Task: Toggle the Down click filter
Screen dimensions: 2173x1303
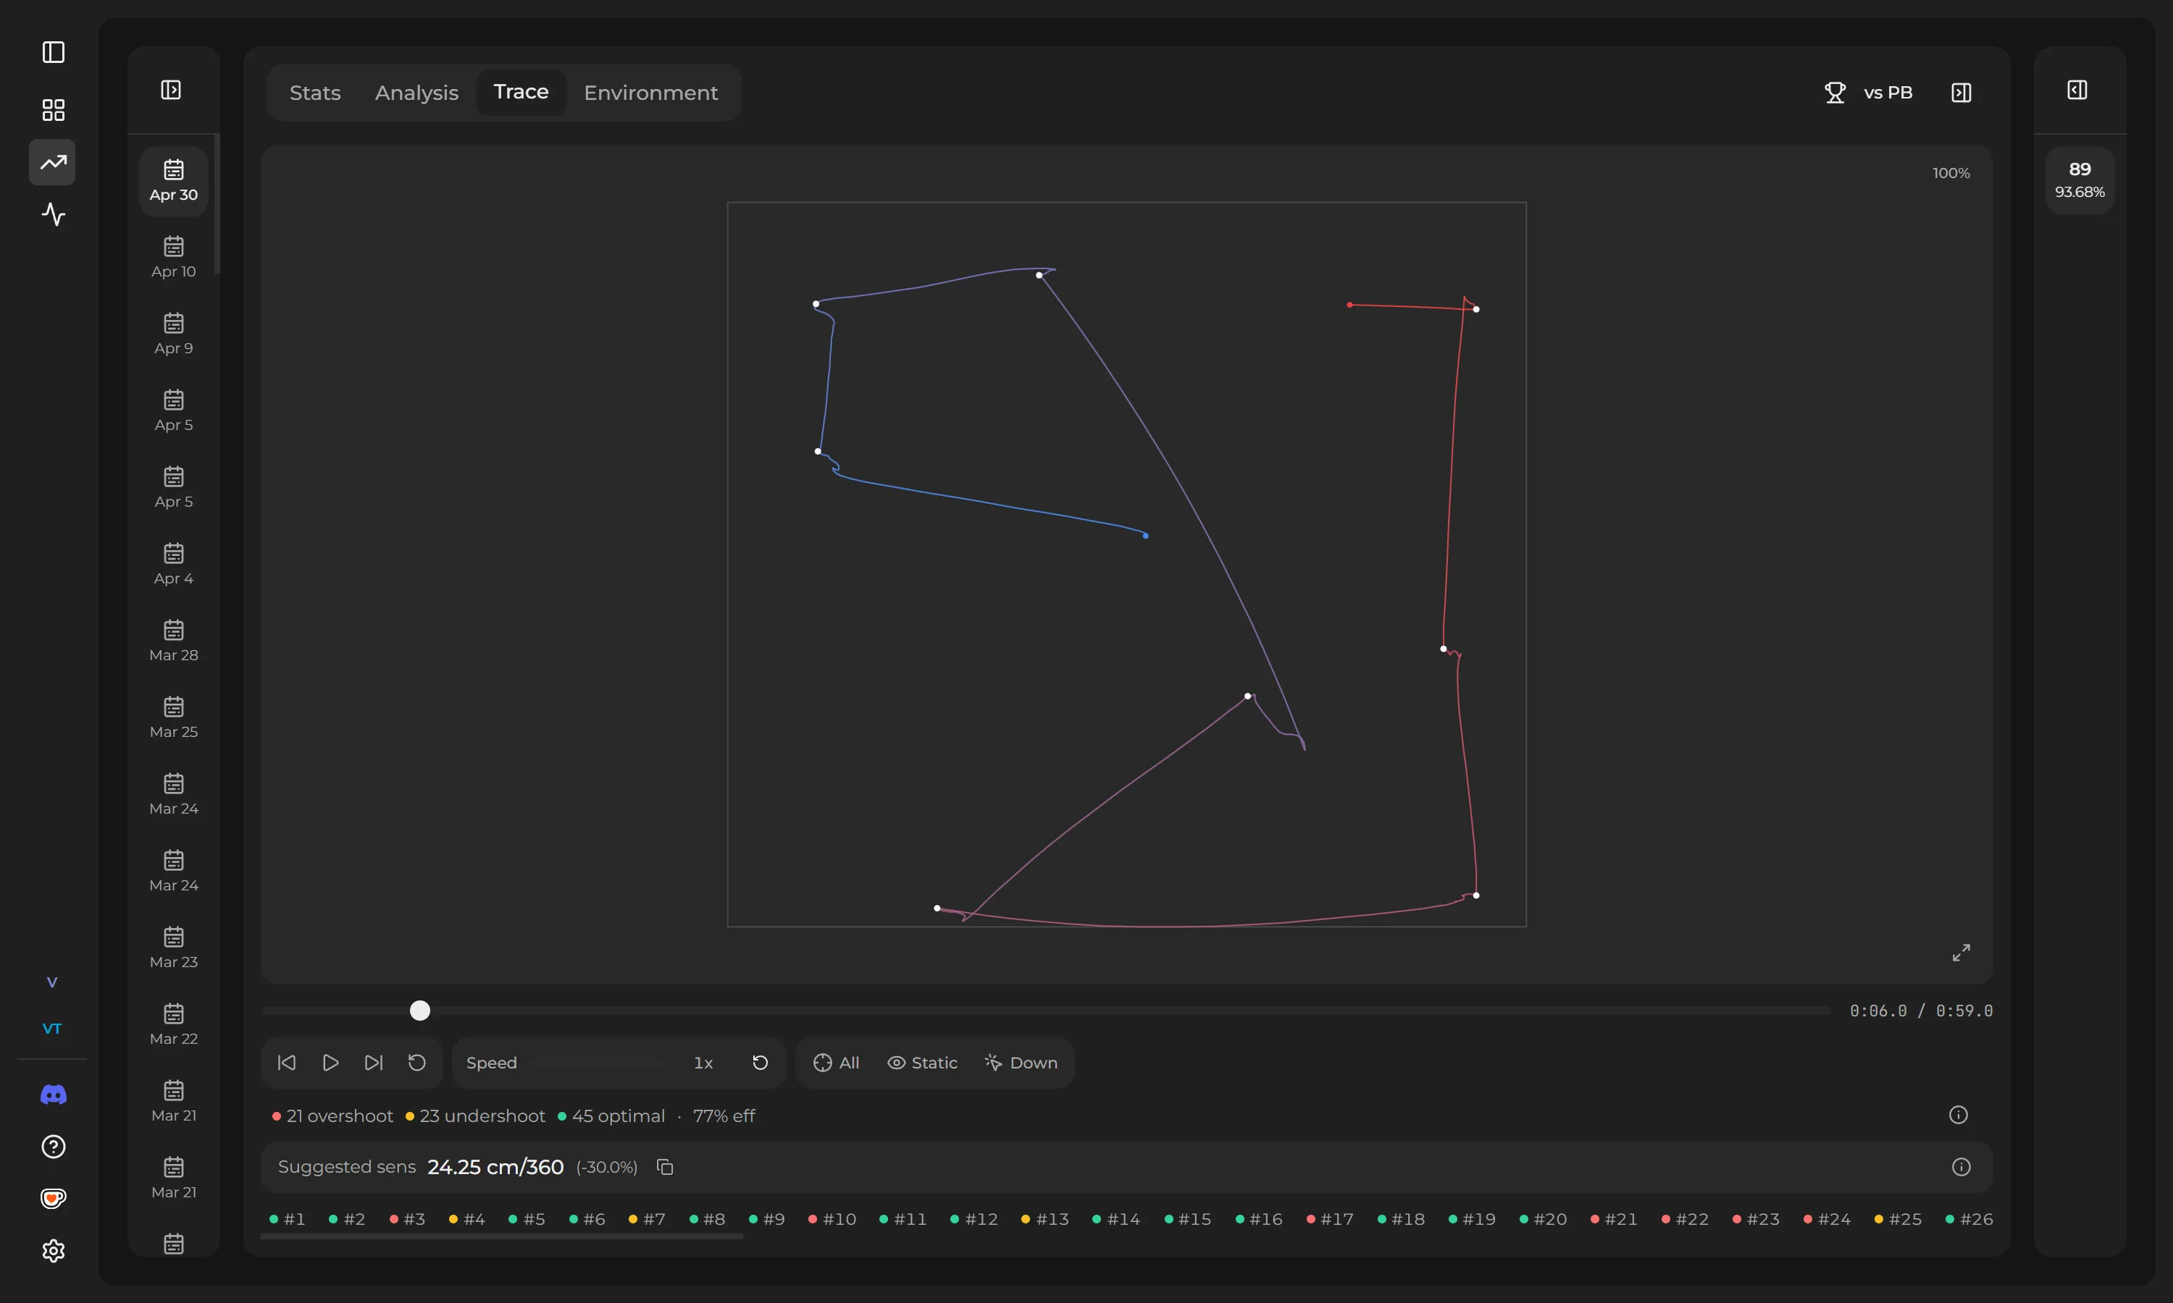Action: click(x=1021, y=1063)
